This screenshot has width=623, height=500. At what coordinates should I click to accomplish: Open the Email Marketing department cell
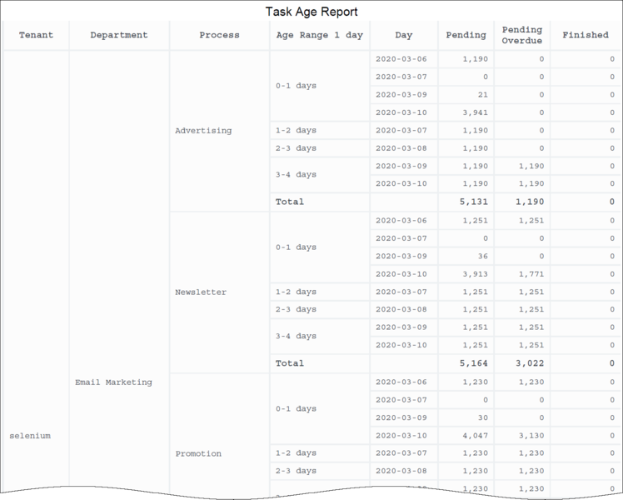click(113, 382)
